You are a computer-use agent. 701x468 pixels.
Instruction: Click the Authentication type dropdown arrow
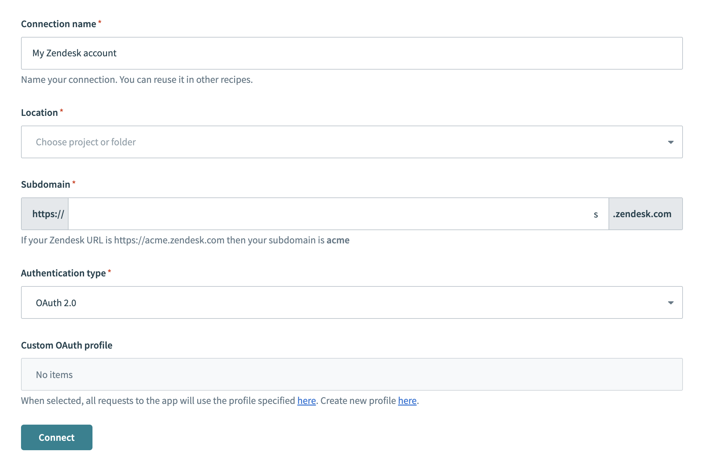(671, 302)
